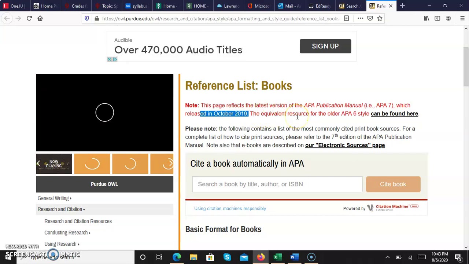
Task: Reload the page with the refresh icon
Action: tap(29, 18)
